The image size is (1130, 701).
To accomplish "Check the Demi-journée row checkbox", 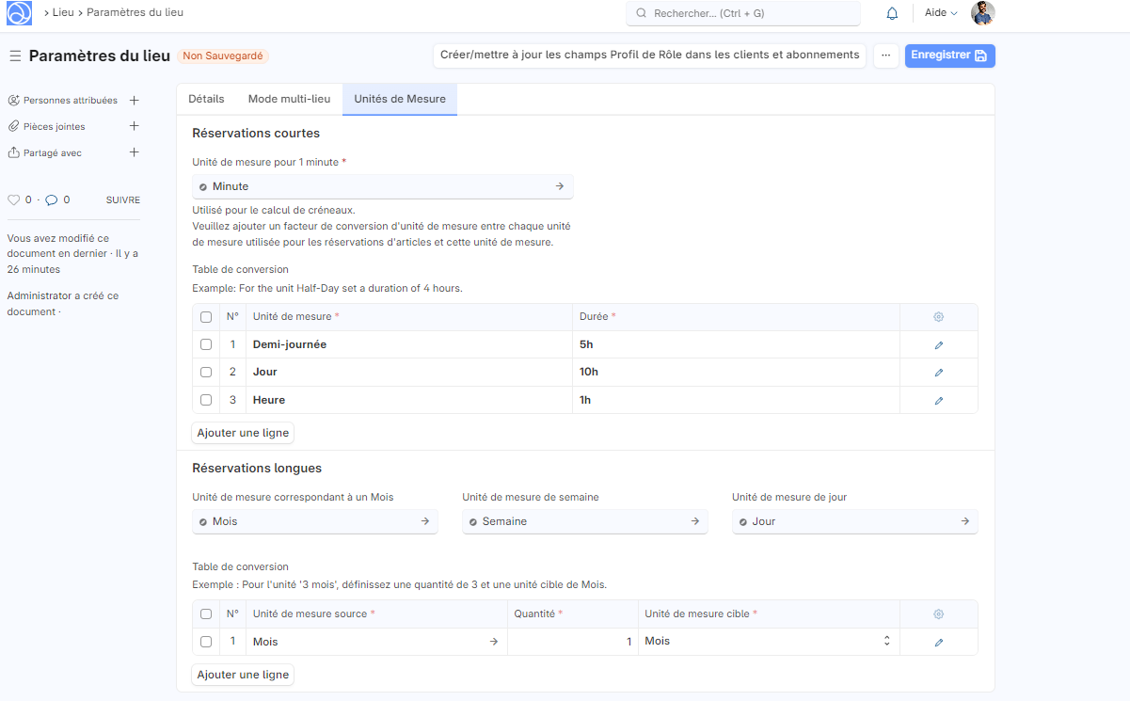I will tap(206, 344).
